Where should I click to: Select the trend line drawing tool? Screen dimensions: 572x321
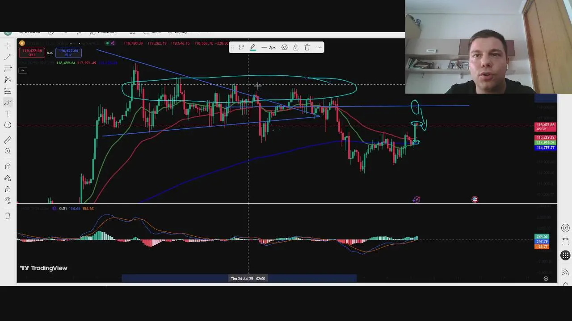coord(8,57)
